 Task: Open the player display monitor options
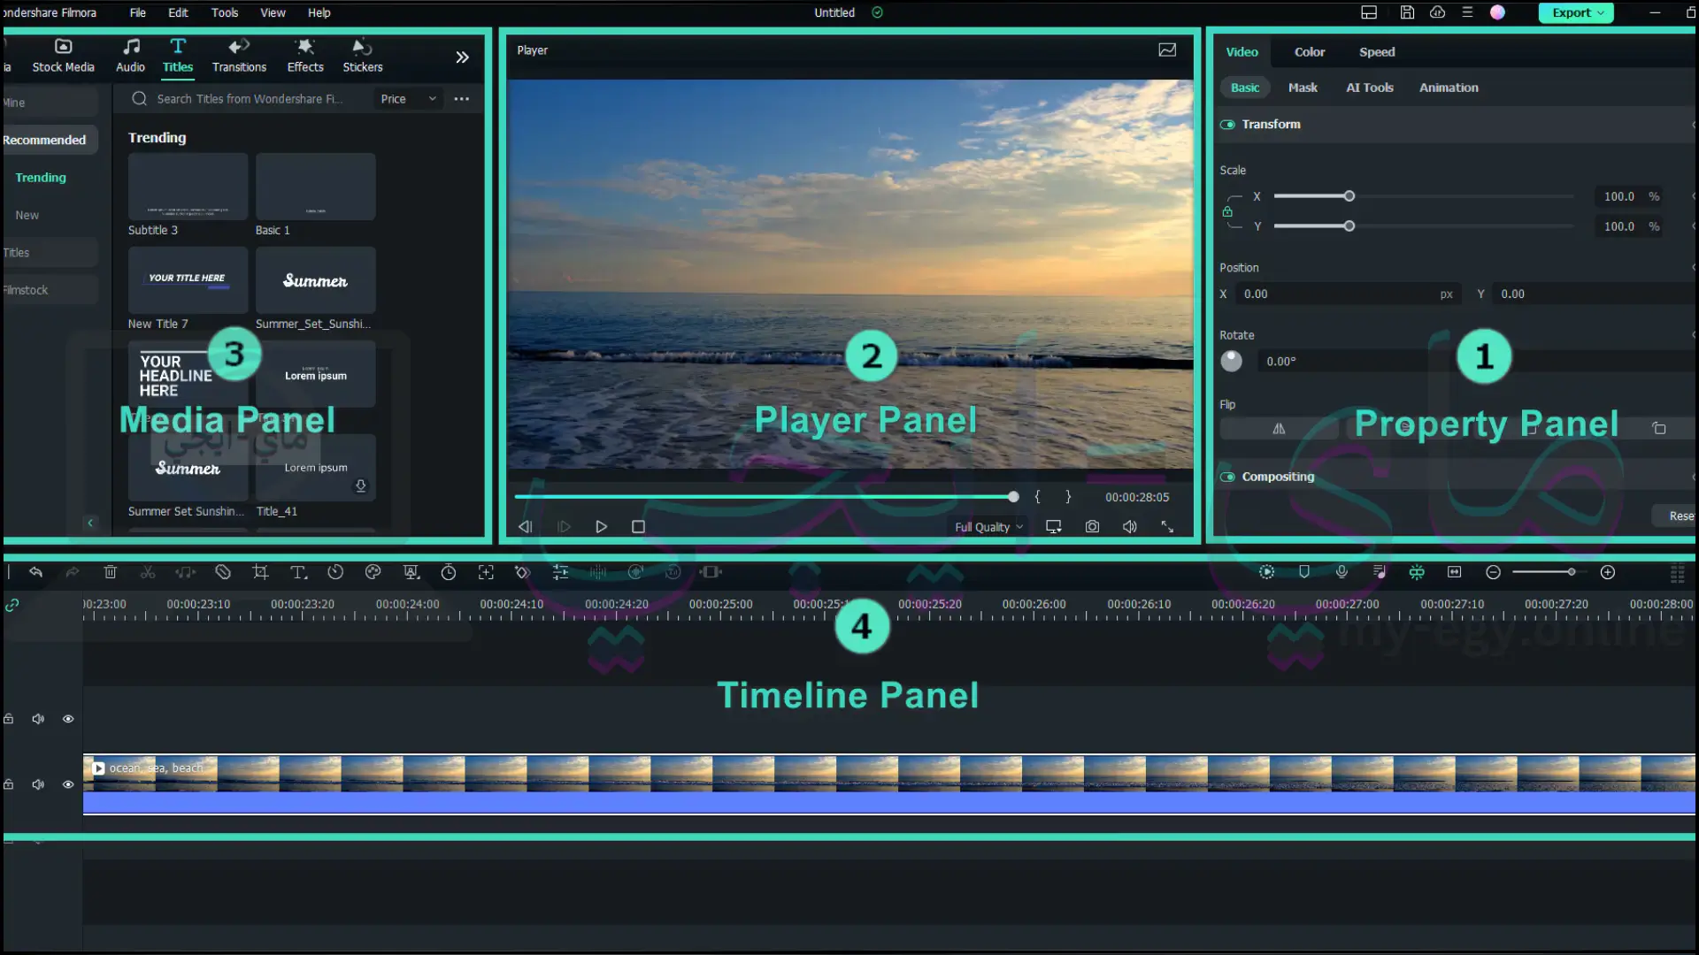(x=1053, y=527)
